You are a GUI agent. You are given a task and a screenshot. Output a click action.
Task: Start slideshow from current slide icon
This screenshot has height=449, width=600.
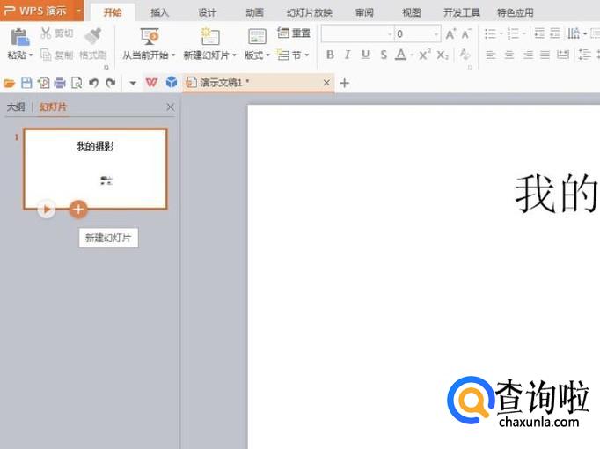click(150, 36)
